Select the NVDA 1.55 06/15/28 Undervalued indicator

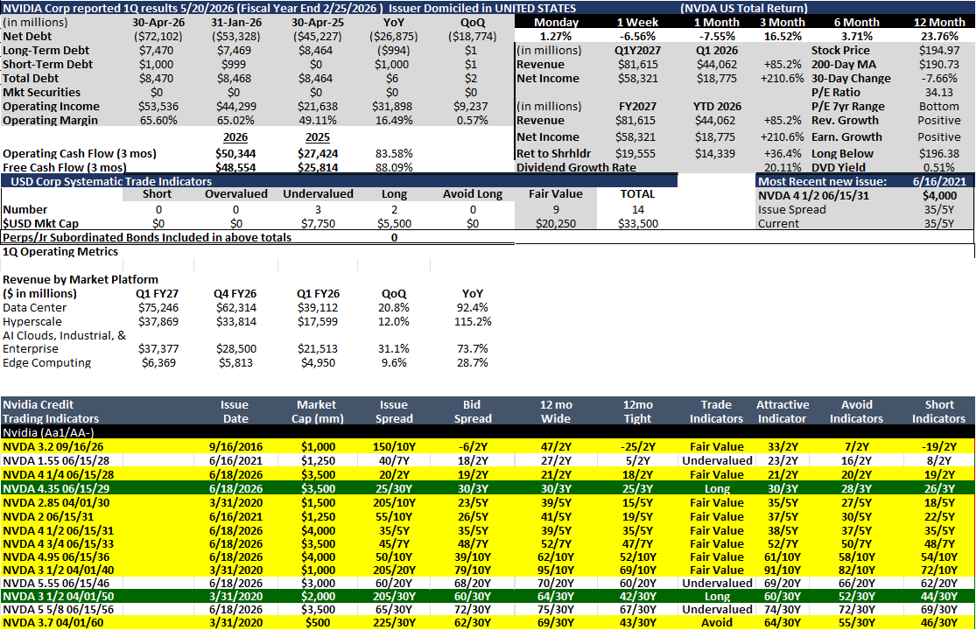717,461
